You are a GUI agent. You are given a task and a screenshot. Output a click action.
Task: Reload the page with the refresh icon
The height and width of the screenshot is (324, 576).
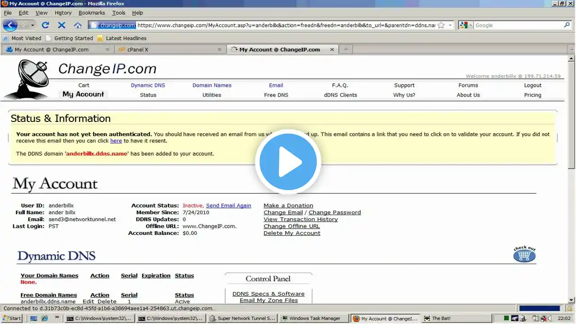click(45, 25)
